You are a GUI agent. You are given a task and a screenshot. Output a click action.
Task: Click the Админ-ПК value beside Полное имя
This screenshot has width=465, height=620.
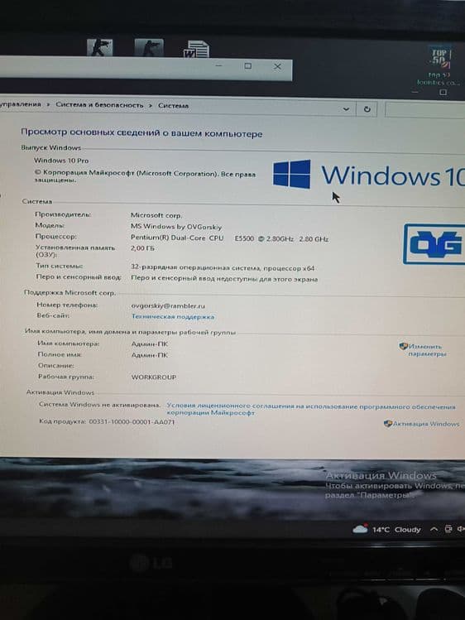[149, 355]
